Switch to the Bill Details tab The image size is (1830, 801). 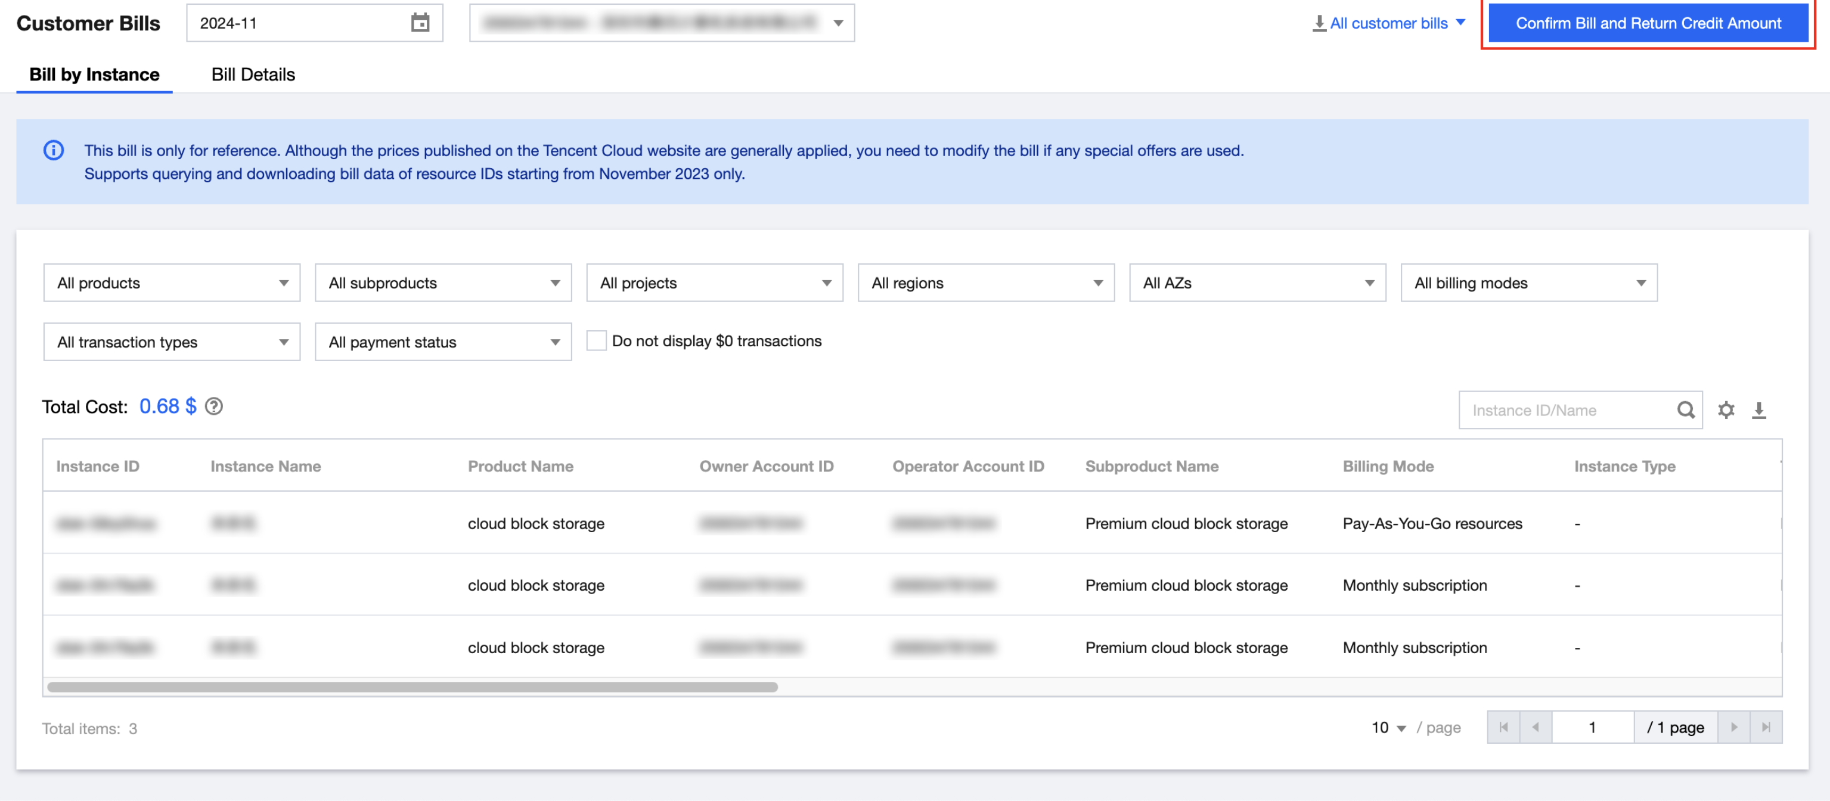tap(253, 74)
